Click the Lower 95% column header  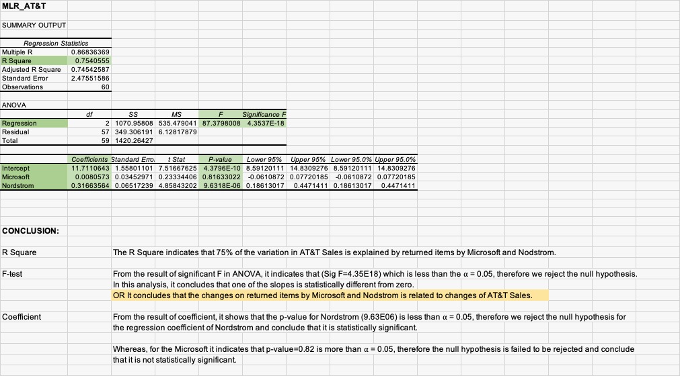264,160
